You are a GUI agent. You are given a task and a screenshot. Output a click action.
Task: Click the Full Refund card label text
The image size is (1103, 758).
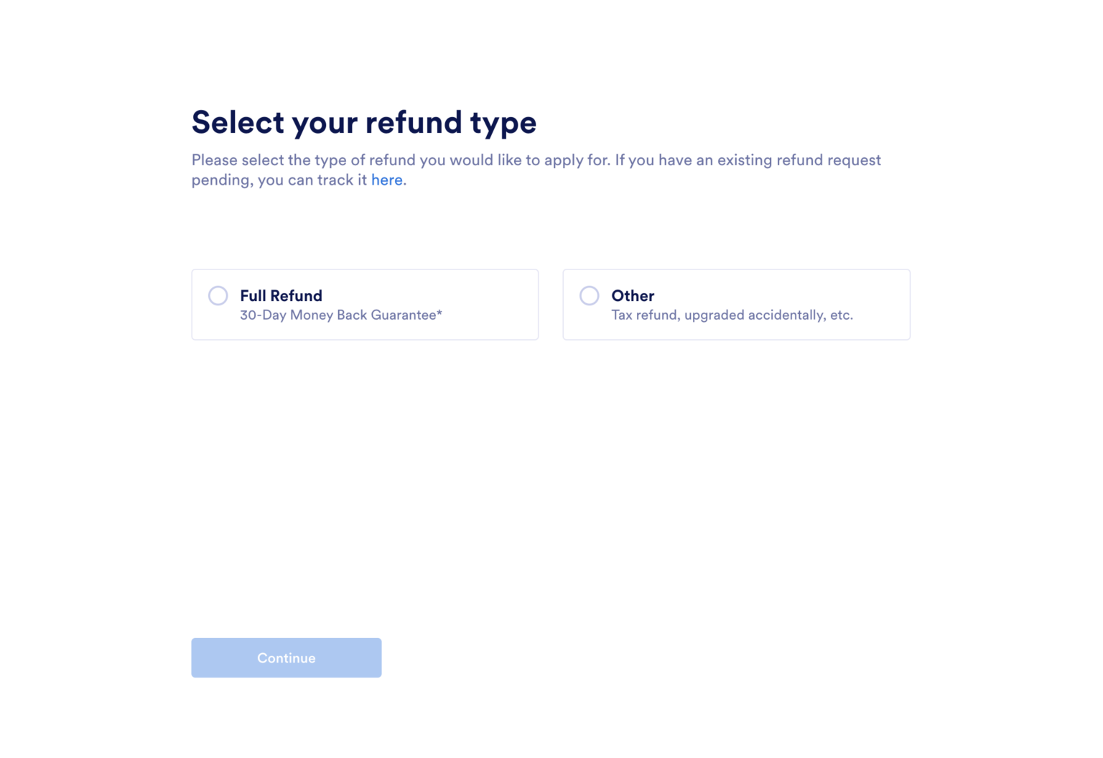pos(281,295)
